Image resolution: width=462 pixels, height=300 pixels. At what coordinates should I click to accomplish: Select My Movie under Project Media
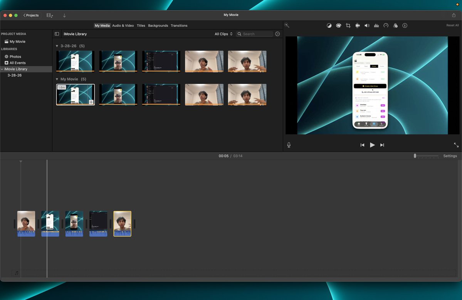point(17,42)
